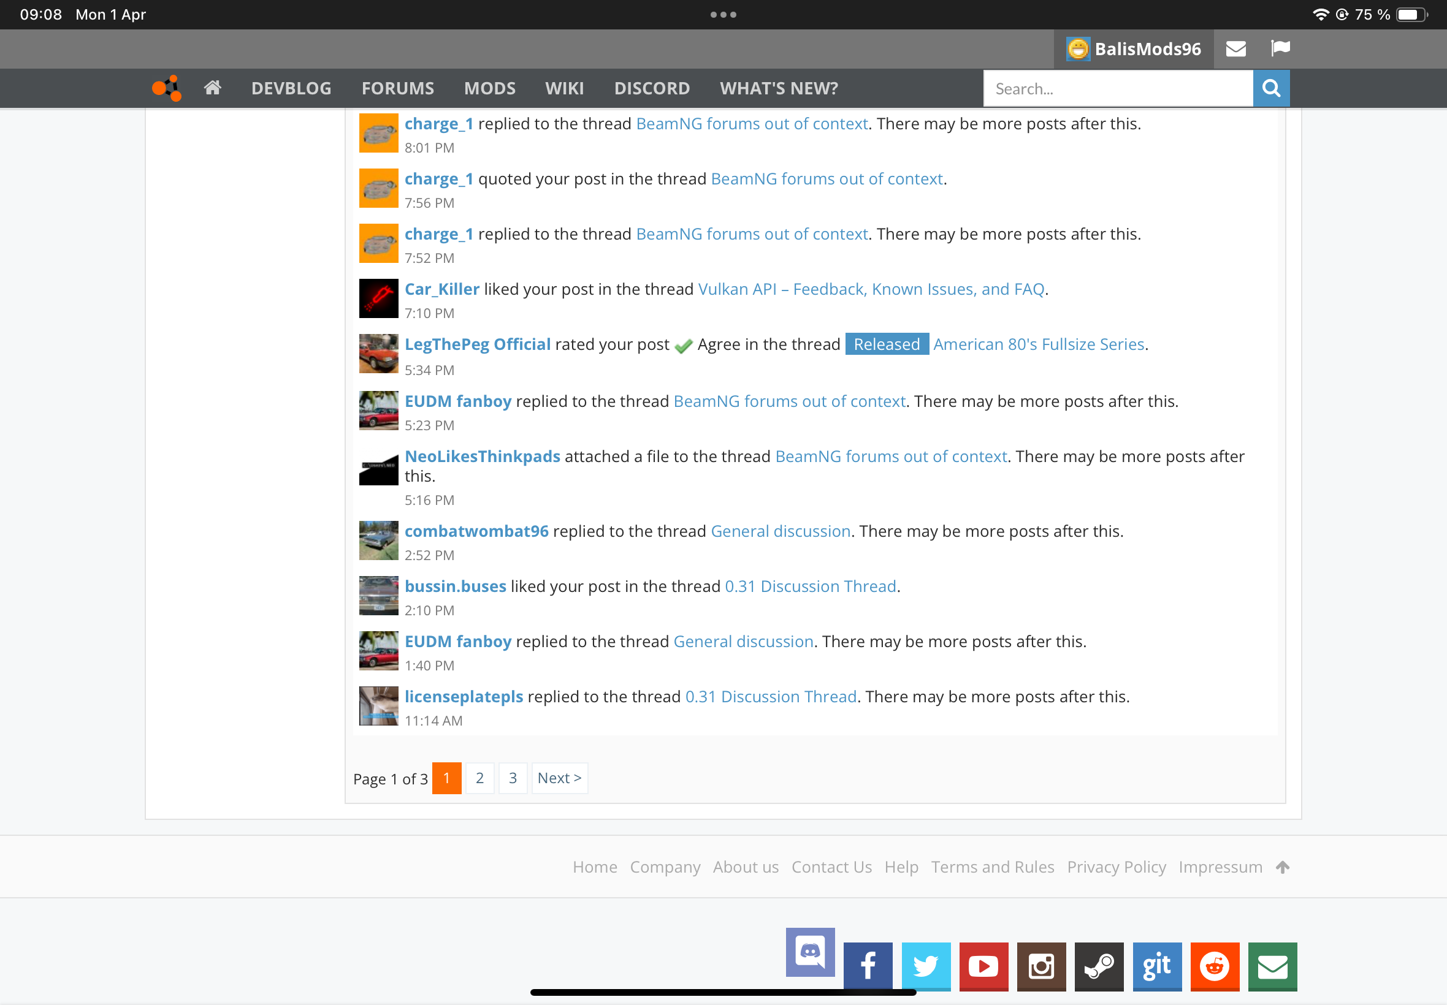1447x1005 pixels.
Task: Open the Discord footer icon
Action: coord(810,952)
